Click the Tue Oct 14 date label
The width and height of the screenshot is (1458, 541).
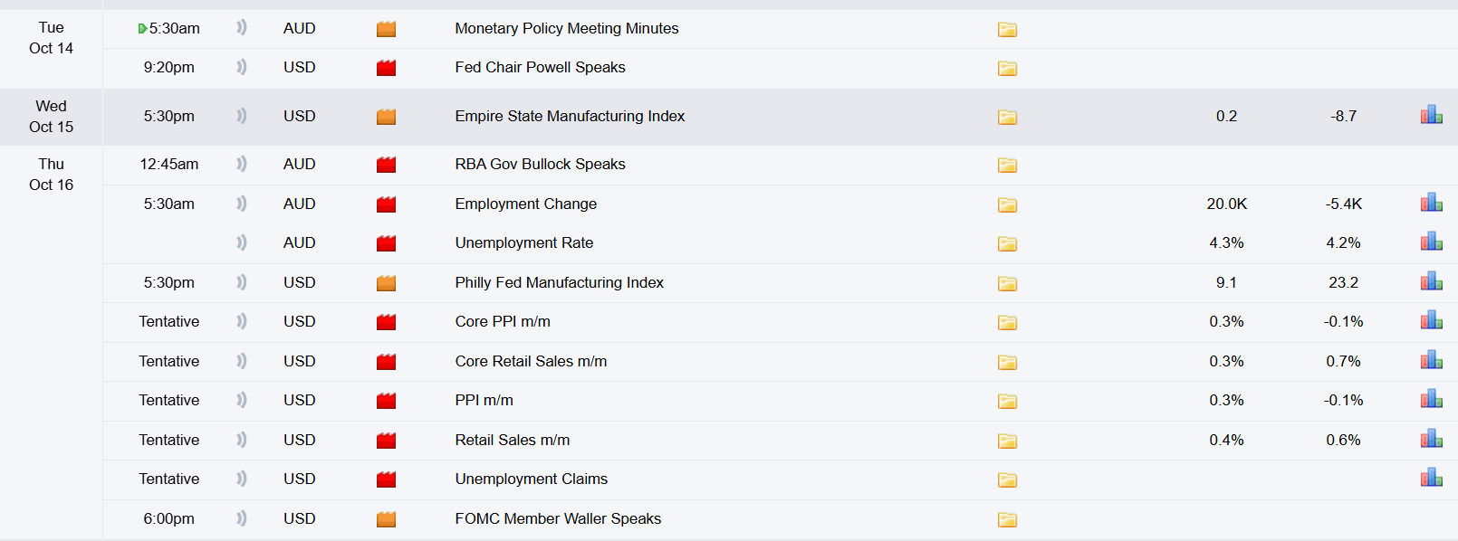pos(51,38)
